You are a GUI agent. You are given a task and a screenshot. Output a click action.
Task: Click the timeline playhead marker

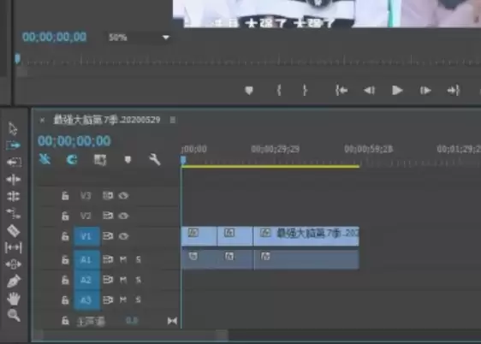(x=183, y=160)
